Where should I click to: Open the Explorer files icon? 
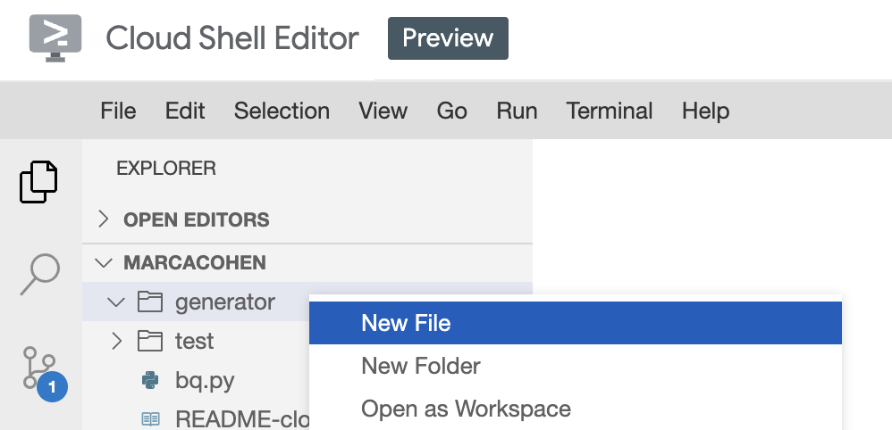(x=38, y=181)
